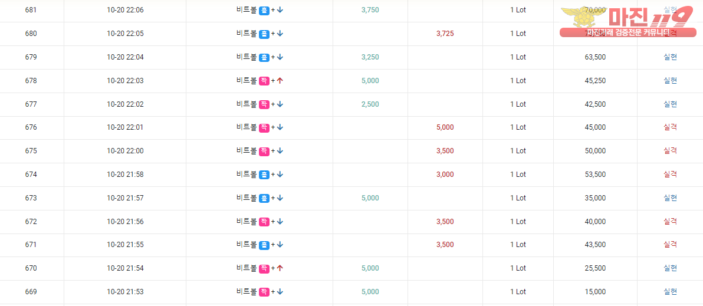The width and height of the screenshot is (703, 306).
Task: Click the 10-20 22:05 timestamp
Action: [x=125, y=34]
